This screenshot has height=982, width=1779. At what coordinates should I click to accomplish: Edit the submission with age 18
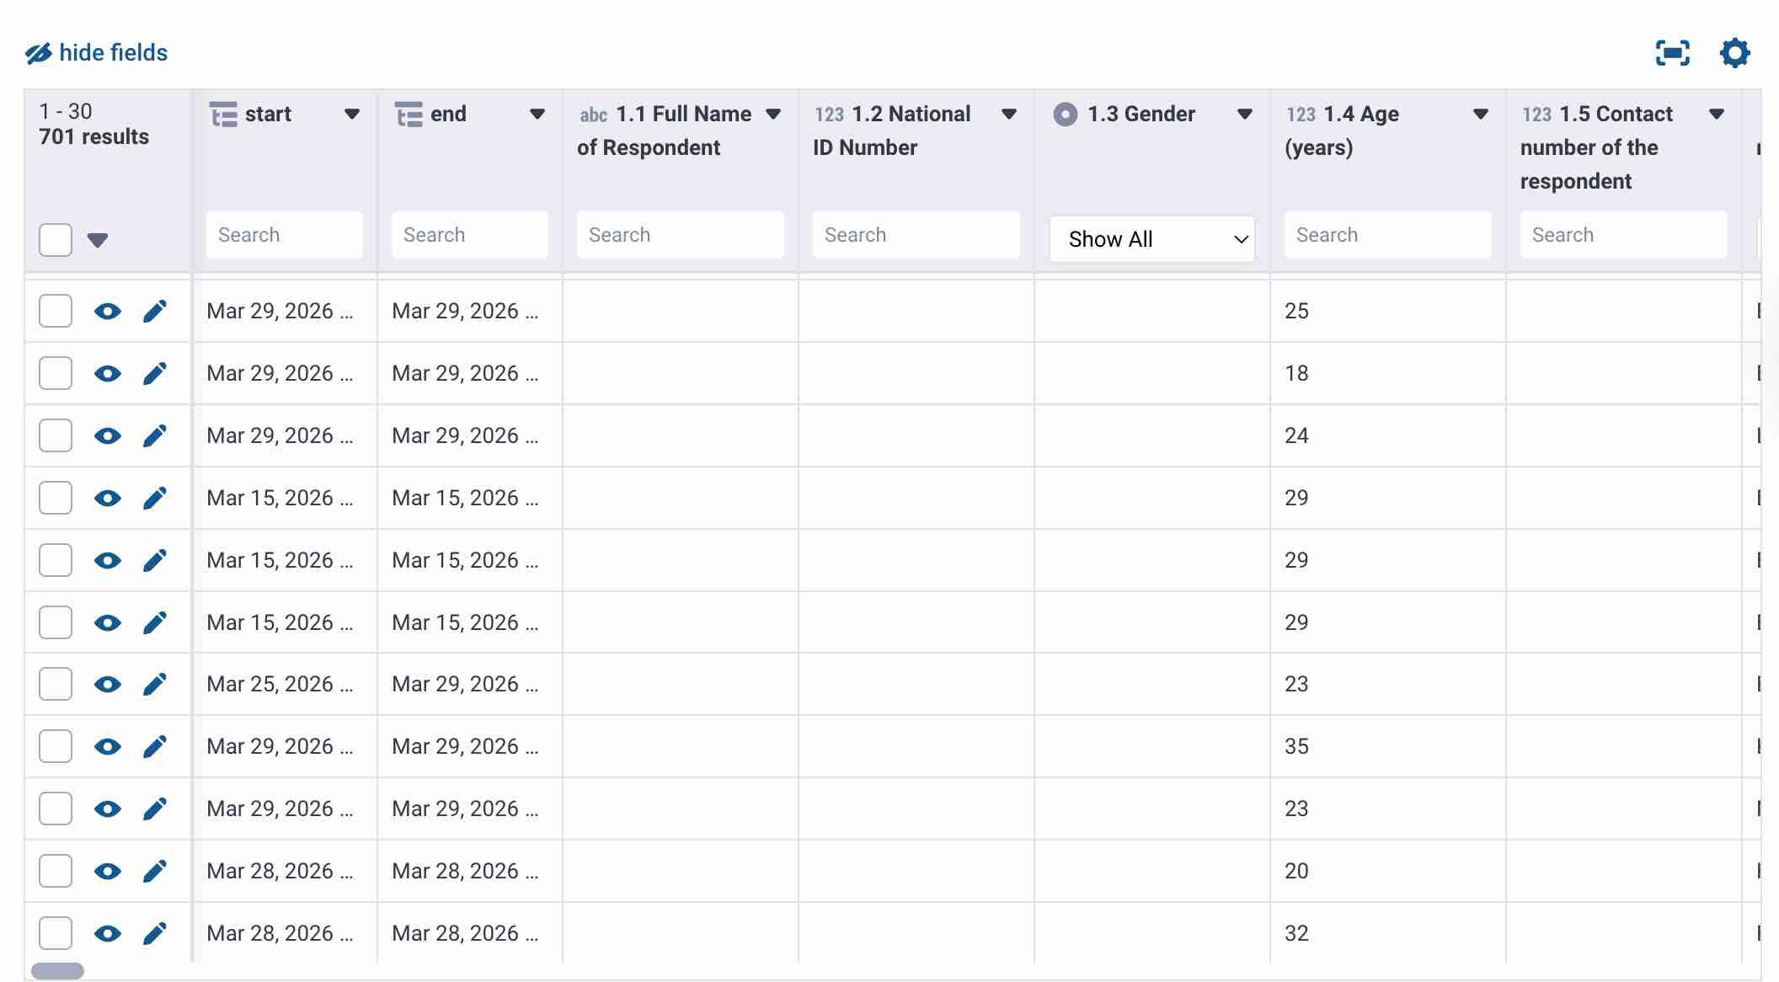(x=154, y=374)
